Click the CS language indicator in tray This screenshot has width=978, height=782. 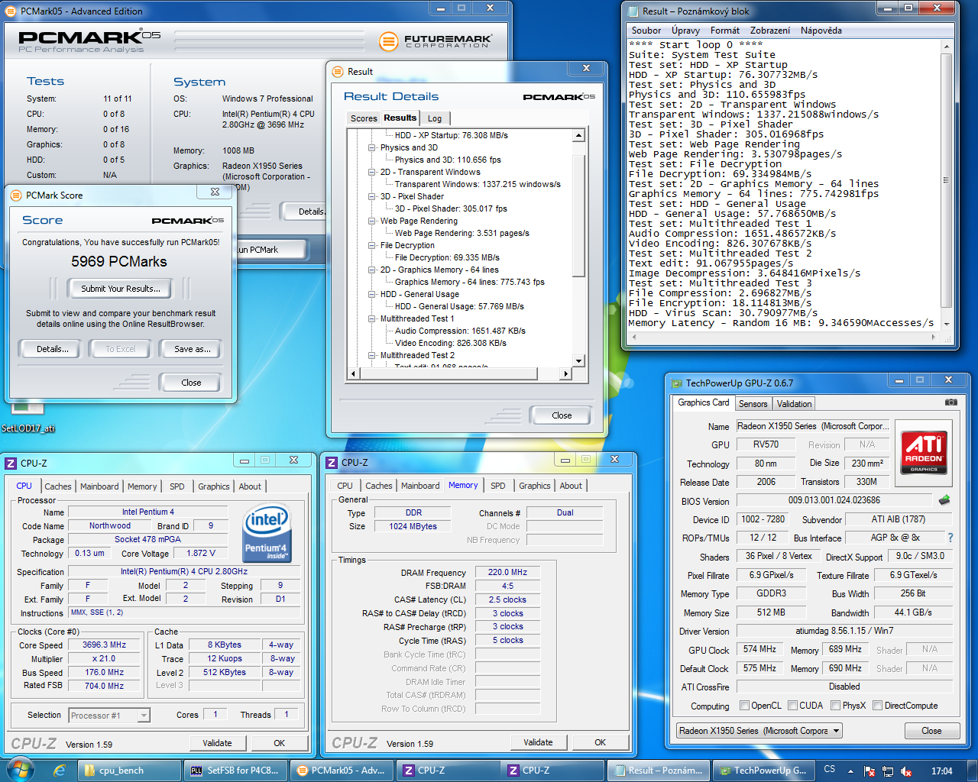tap(830, 770)
